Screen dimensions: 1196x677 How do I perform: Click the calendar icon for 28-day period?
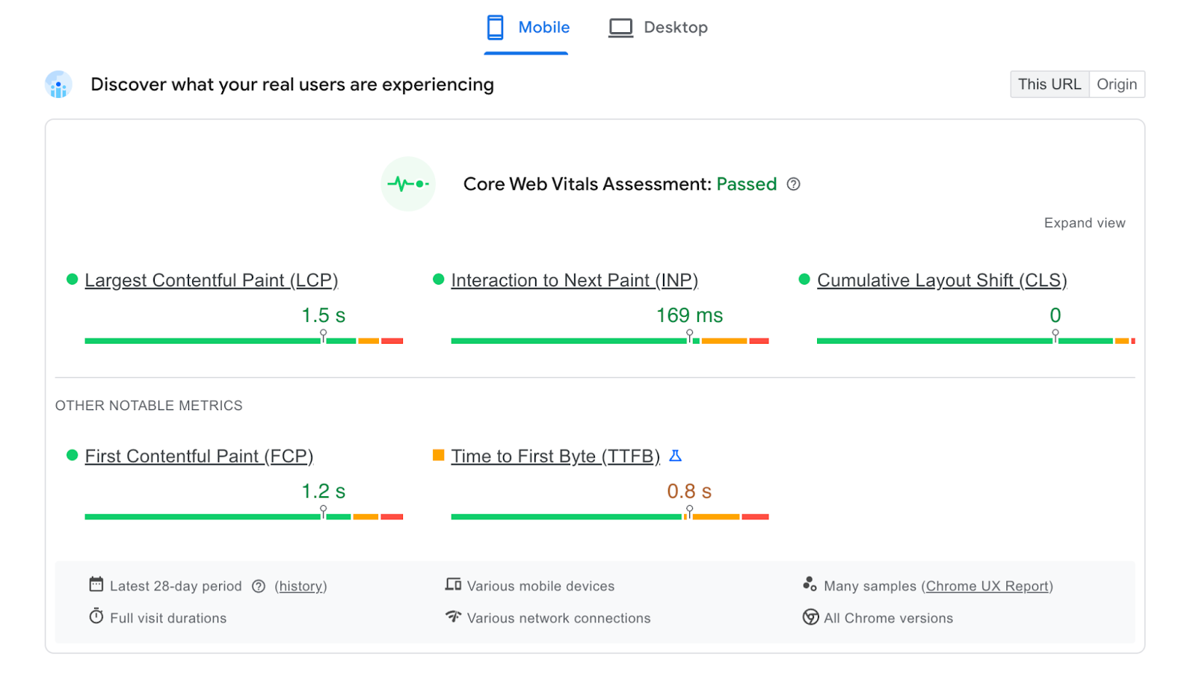click(96, 584)
